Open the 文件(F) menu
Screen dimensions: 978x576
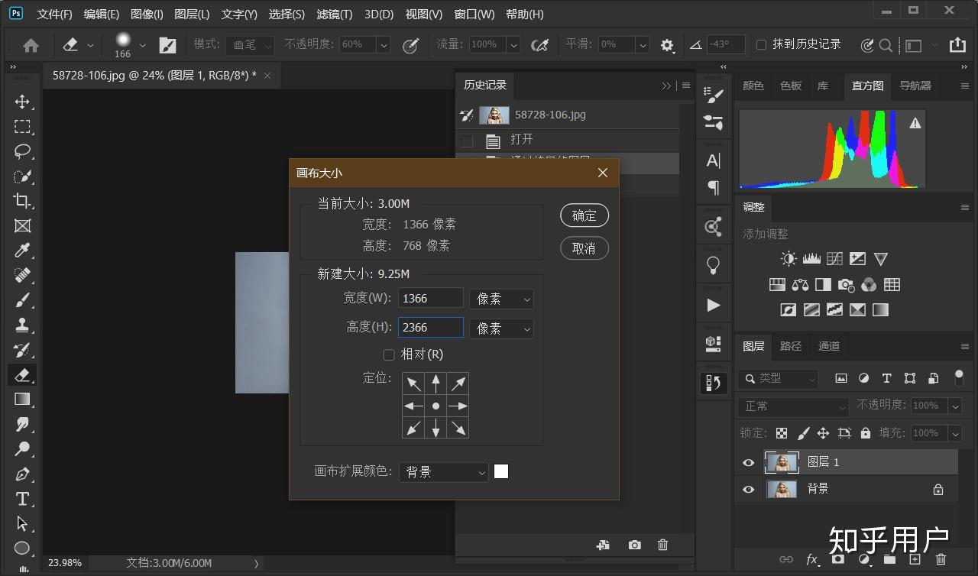coord(54,15)
